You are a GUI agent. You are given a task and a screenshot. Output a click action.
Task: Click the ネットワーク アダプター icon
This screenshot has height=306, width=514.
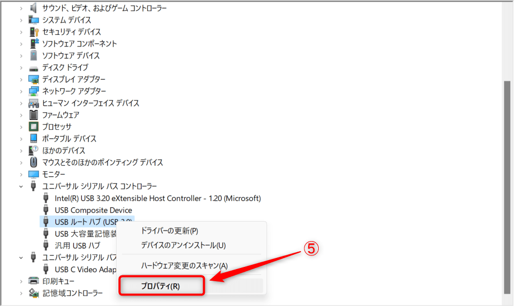pyautogui.click(x=34, y=91)
